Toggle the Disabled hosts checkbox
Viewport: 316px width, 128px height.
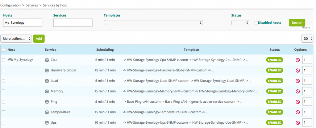(256, 23)
